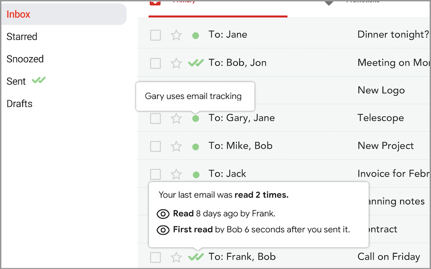Click the green tracking dot beside Jack

[x=196, y=175]
